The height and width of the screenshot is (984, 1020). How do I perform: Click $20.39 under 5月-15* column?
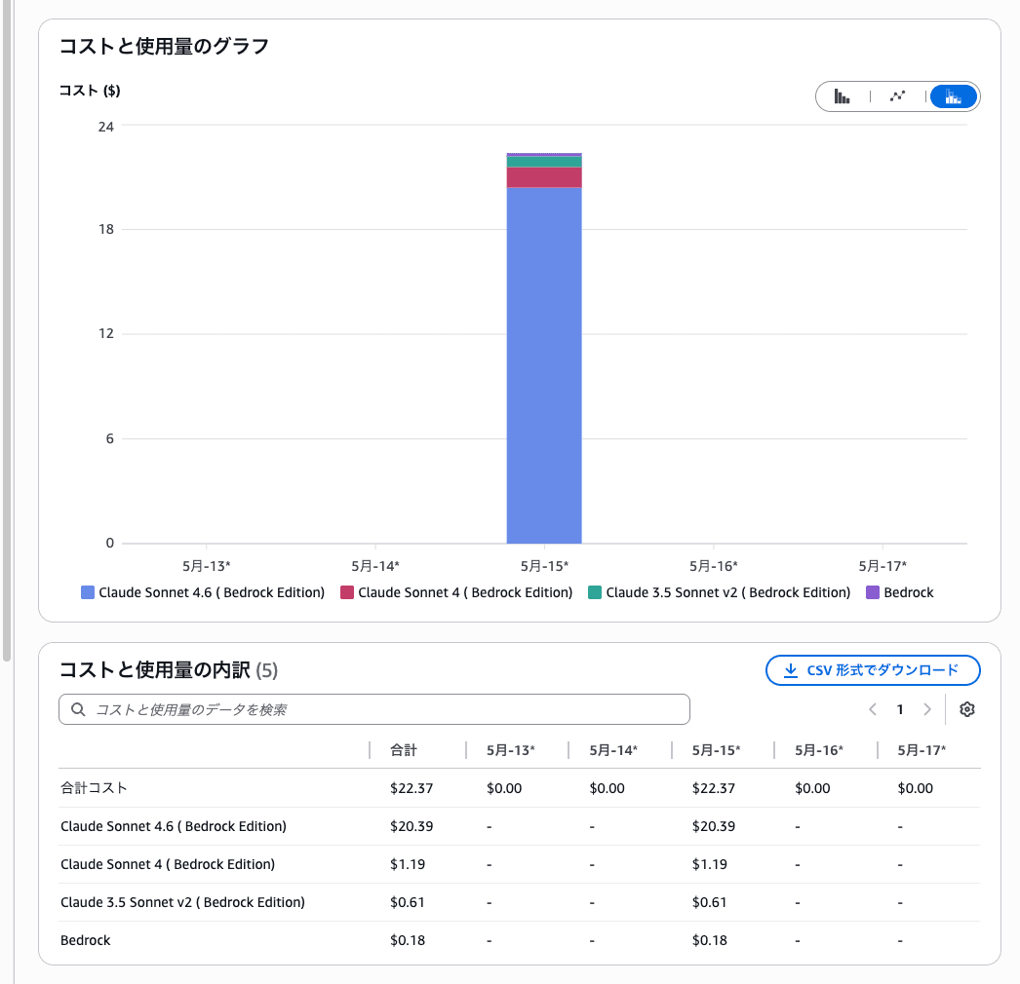tap(714, 826)
